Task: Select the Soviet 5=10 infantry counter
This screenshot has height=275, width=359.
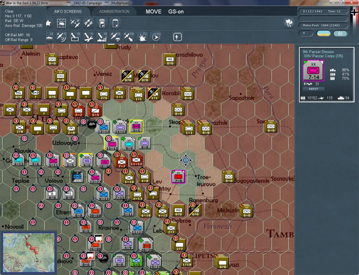Action: tap(129, 177)
